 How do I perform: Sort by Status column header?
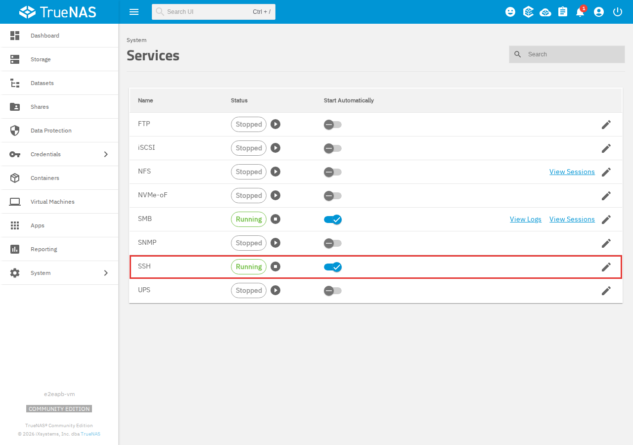pos(239,100)
